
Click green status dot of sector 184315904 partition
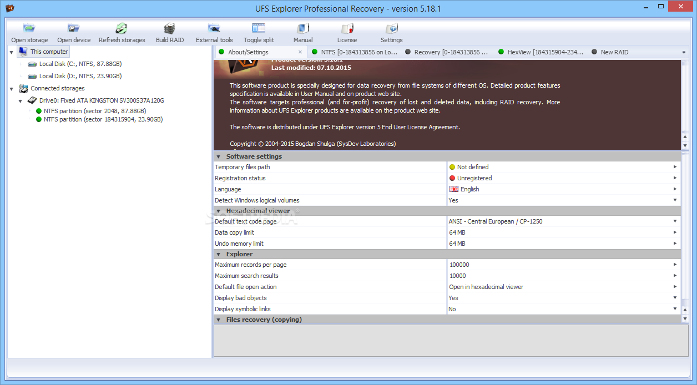pos(39,119)
